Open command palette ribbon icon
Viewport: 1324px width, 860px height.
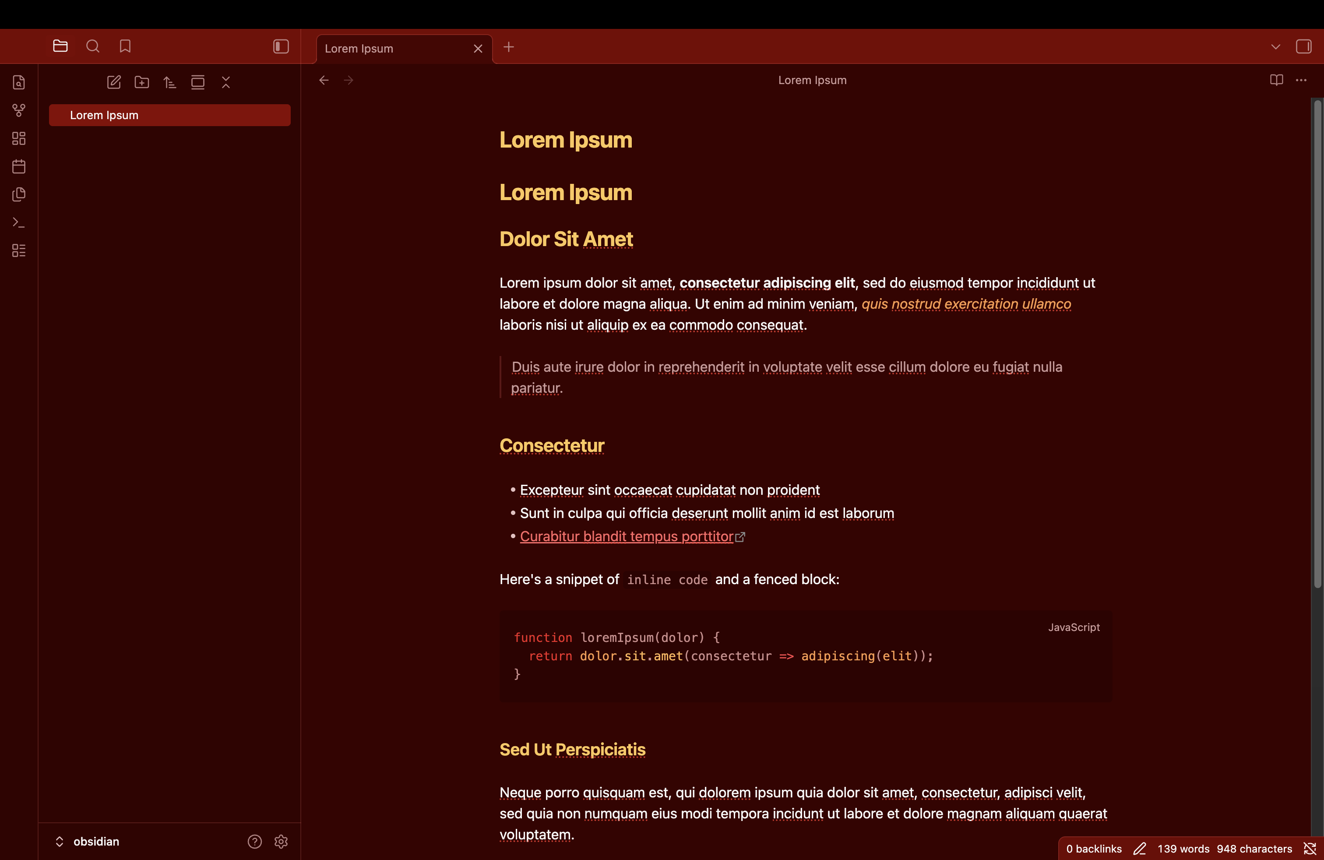coord(19,222)
